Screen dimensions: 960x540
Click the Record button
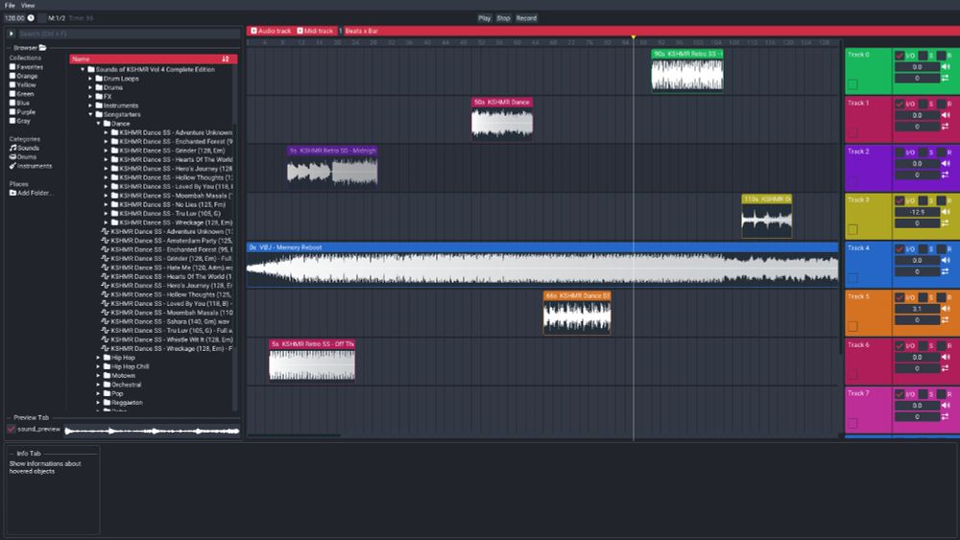tap(526, 18)
